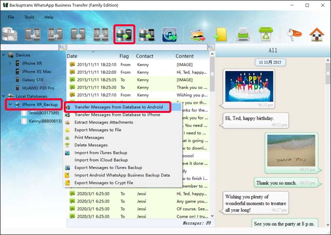Viewport: 331px width, 235px height.
Task: Click the 11 11月 2015 date label
Action: [270, 62]
